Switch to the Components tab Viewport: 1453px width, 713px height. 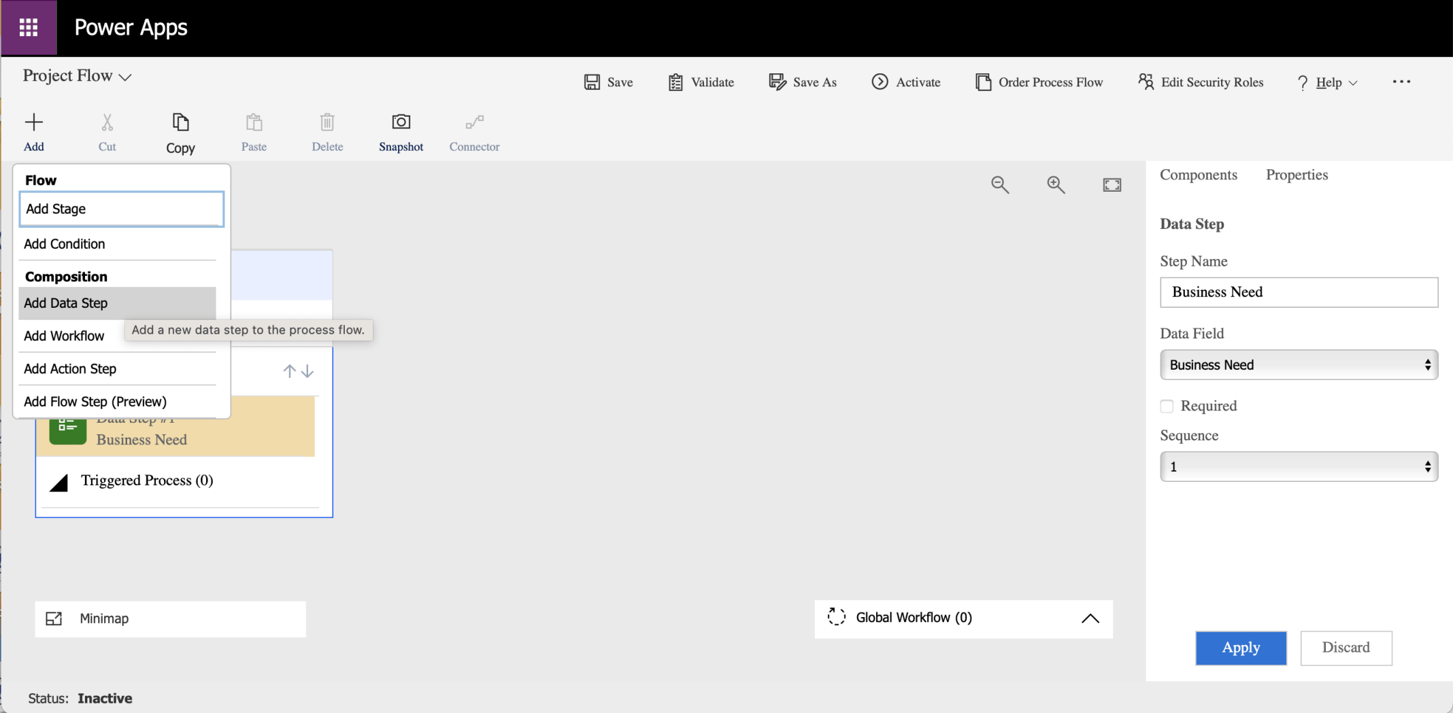click(x=1198, y=175)
